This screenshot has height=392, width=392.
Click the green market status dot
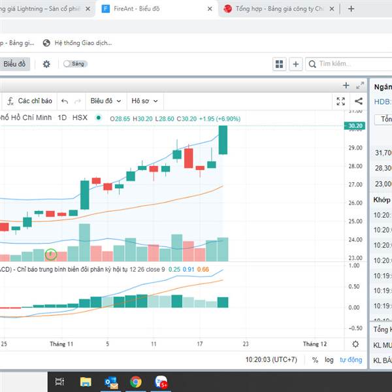click(x=99, y=118)
